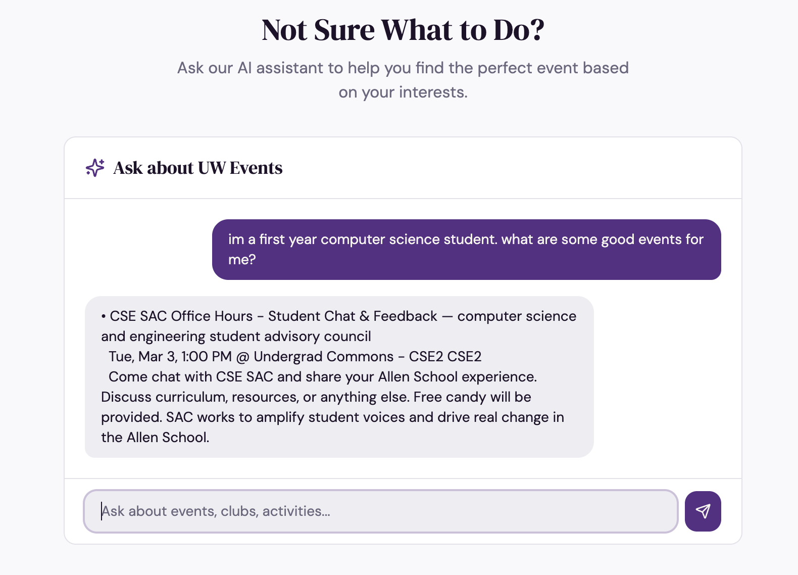
Task: Click the "Not Sure What to Do?" heading
Action: 403,30
